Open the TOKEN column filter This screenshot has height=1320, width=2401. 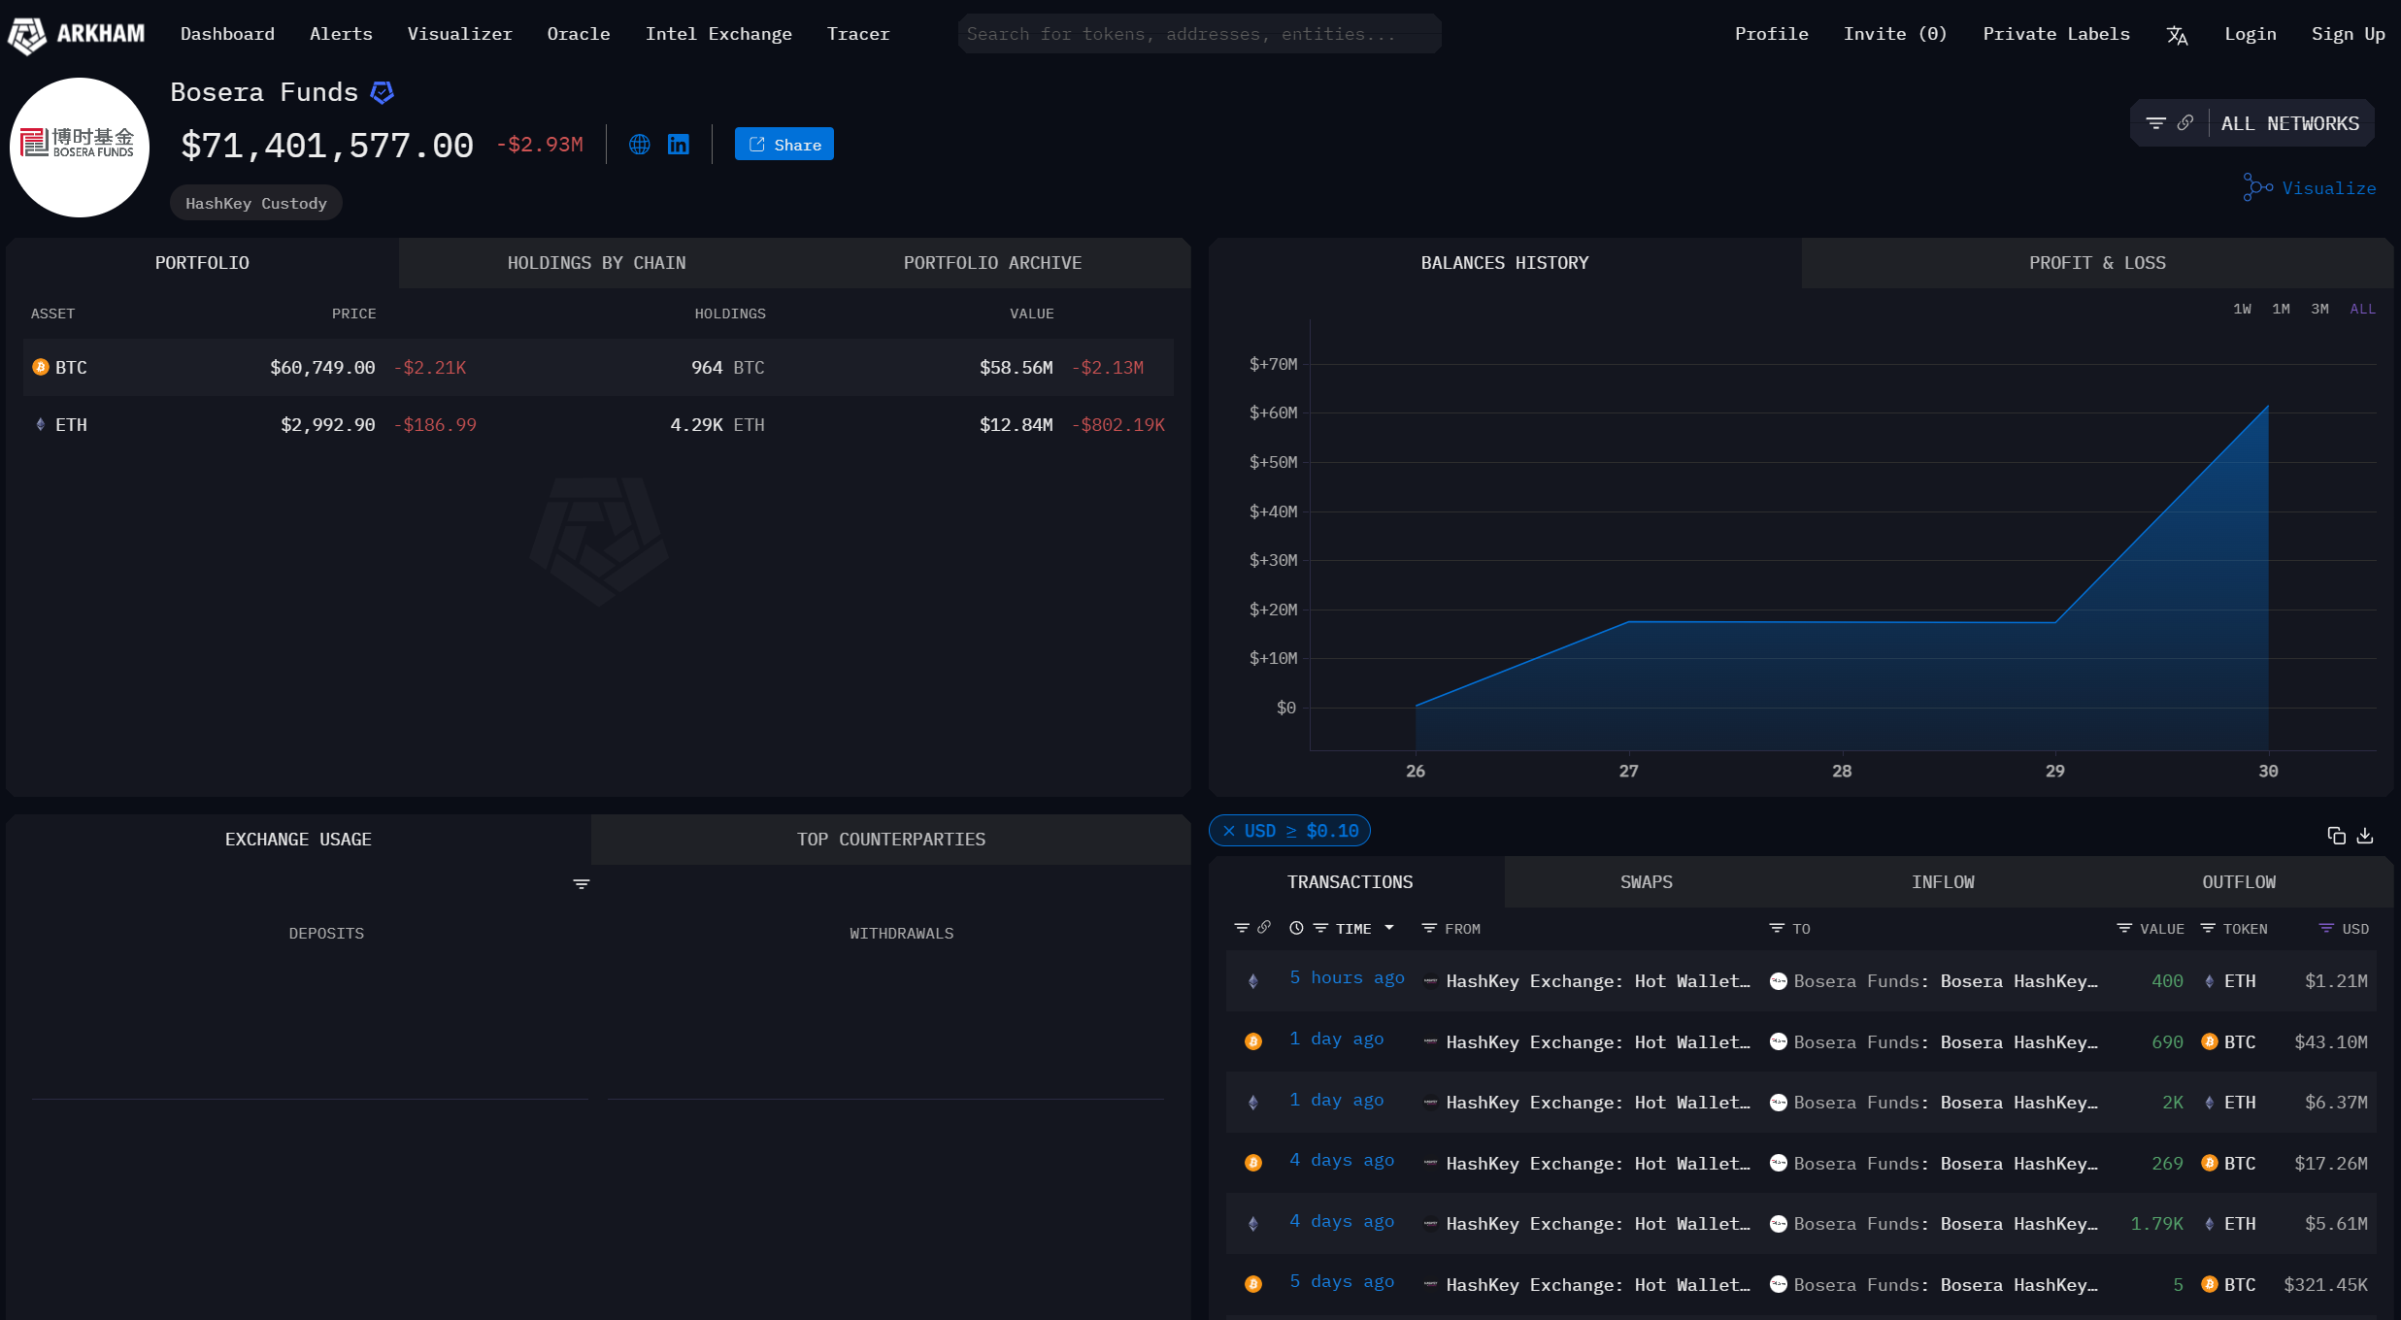[2208, 929]
